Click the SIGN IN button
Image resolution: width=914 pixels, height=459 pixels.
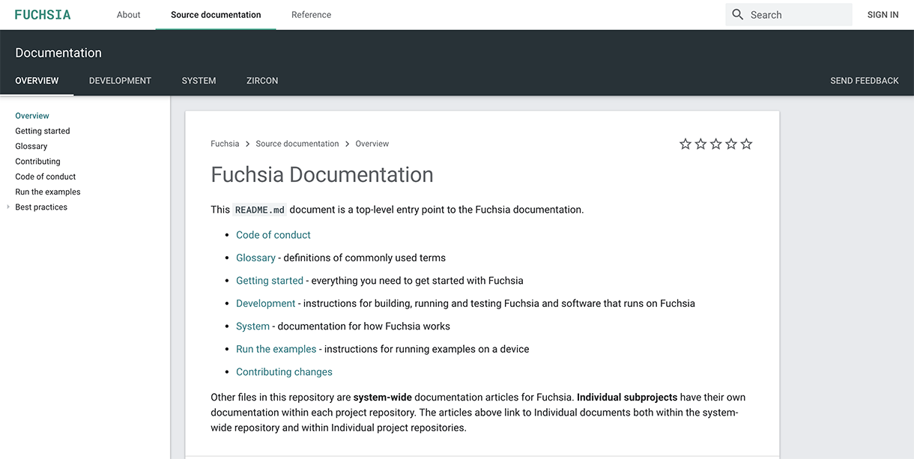click(883, 14)
